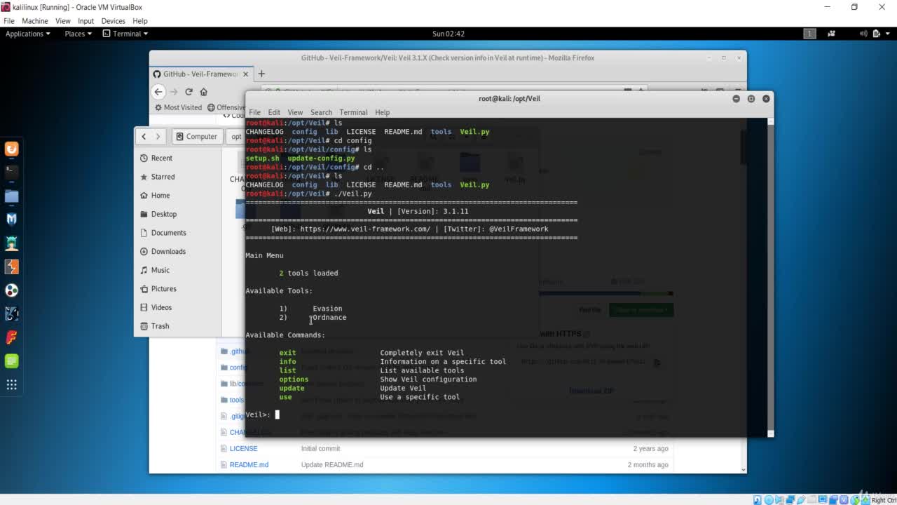Show all applications grid in dock
Screen dimensions: 897x505
(x=11, y=384)
